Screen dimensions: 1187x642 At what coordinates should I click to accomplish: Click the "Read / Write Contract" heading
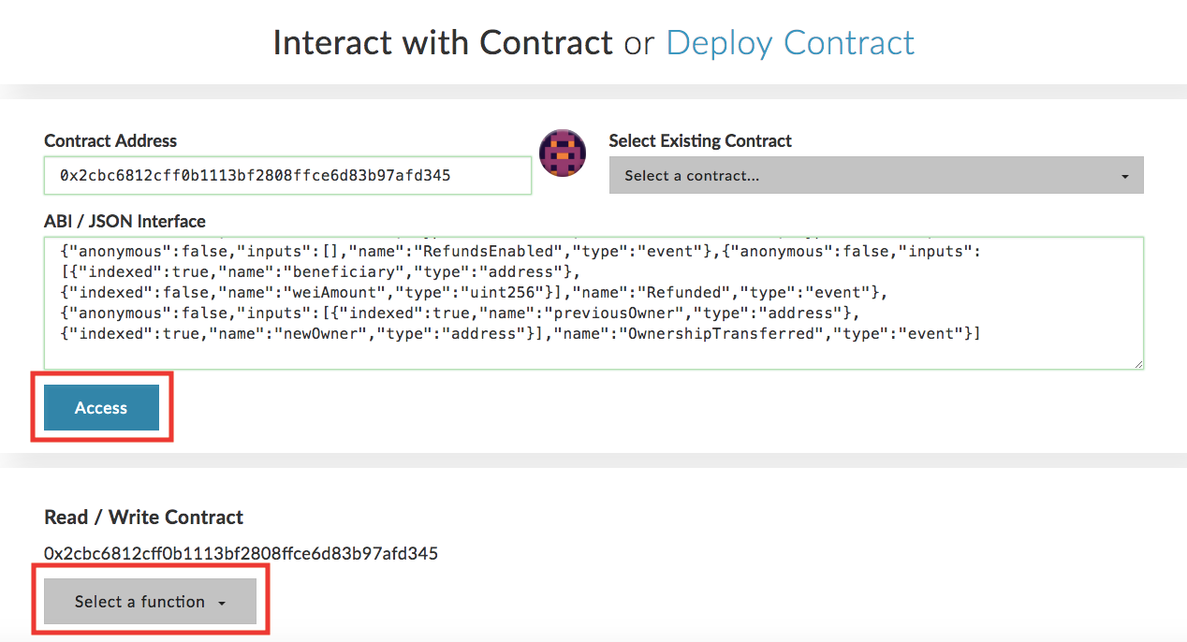[143, 518]
